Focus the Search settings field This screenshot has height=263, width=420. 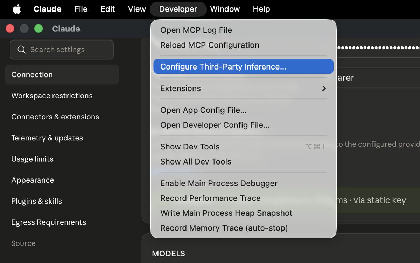[62, 50]
